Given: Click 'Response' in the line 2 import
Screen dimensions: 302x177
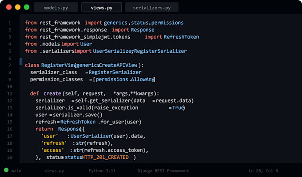Looking at the screenshot, I should click(143, 30).
